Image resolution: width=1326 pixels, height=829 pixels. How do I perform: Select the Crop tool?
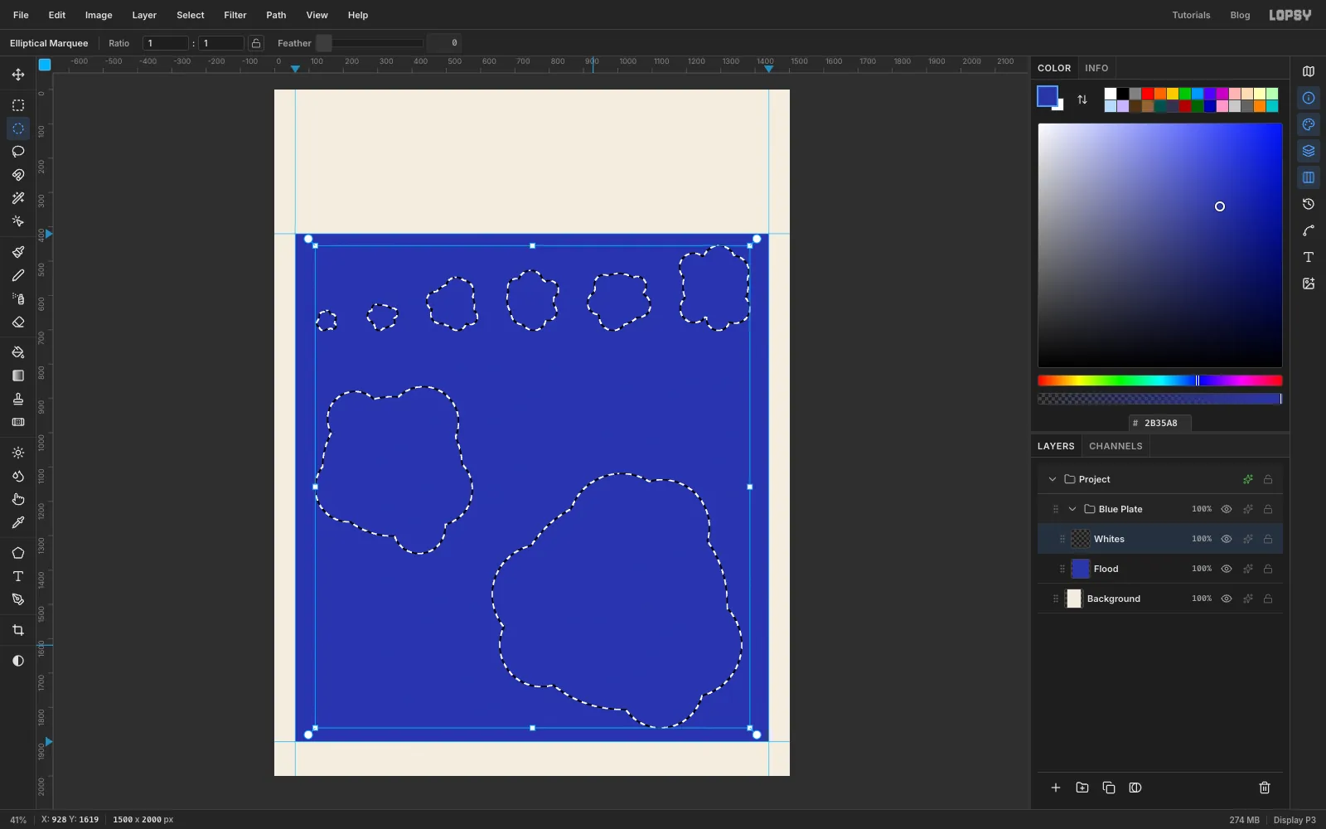18,630
